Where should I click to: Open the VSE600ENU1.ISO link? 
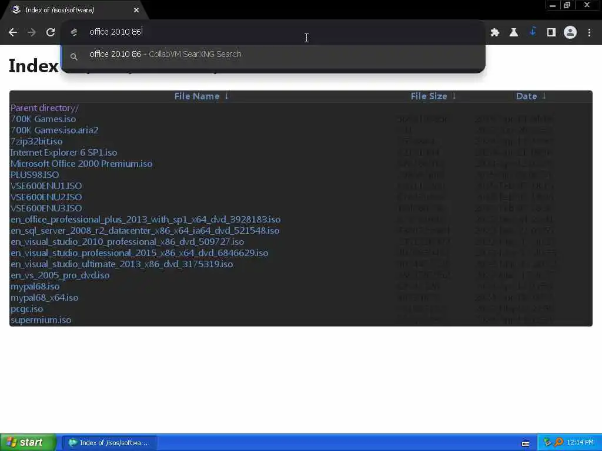(46, 186)
